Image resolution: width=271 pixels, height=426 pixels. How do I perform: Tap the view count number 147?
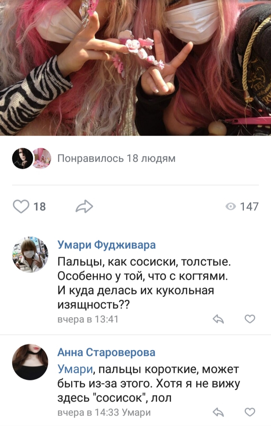[x=249, y=207]
